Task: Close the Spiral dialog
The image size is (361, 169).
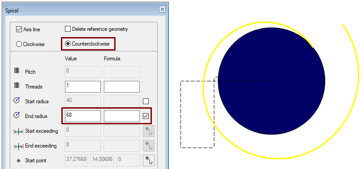Action: [x=162, y=9]
